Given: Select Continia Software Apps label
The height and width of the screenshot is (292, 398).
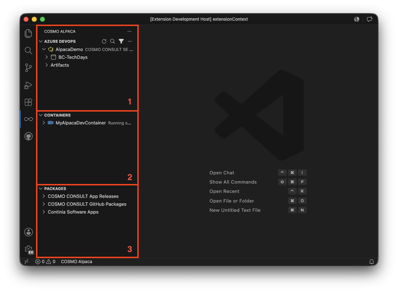Looking at the screenshot, I should pos(73,212).
